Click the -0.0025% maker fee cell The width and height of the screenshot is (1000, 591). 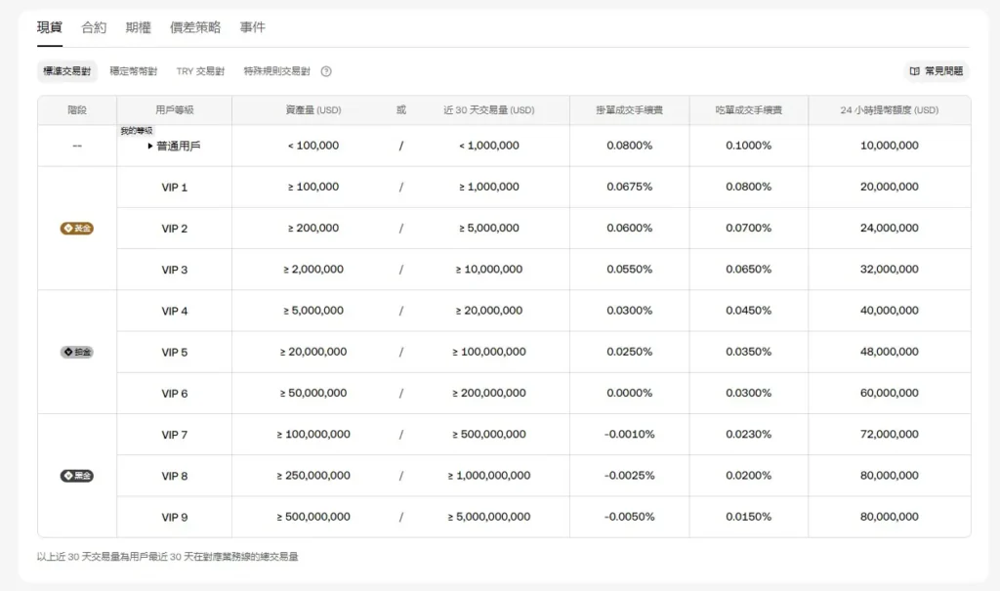tap(630, 476)
